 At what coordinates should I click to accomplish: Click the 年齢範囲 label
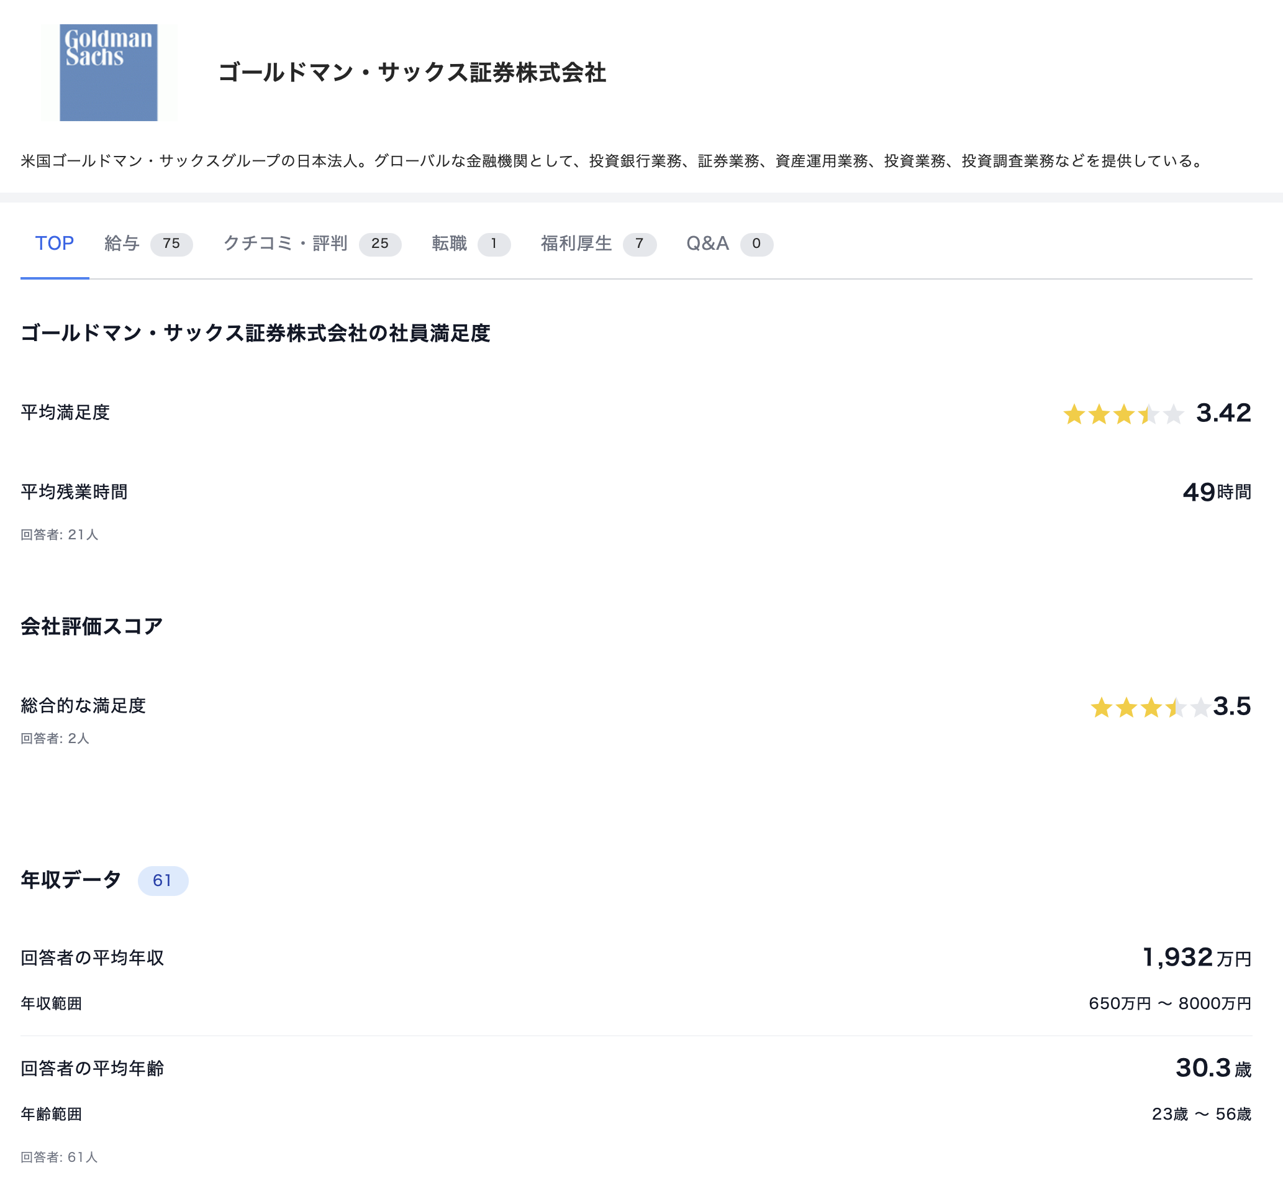pyautogui.click(x=51, y=1115)
